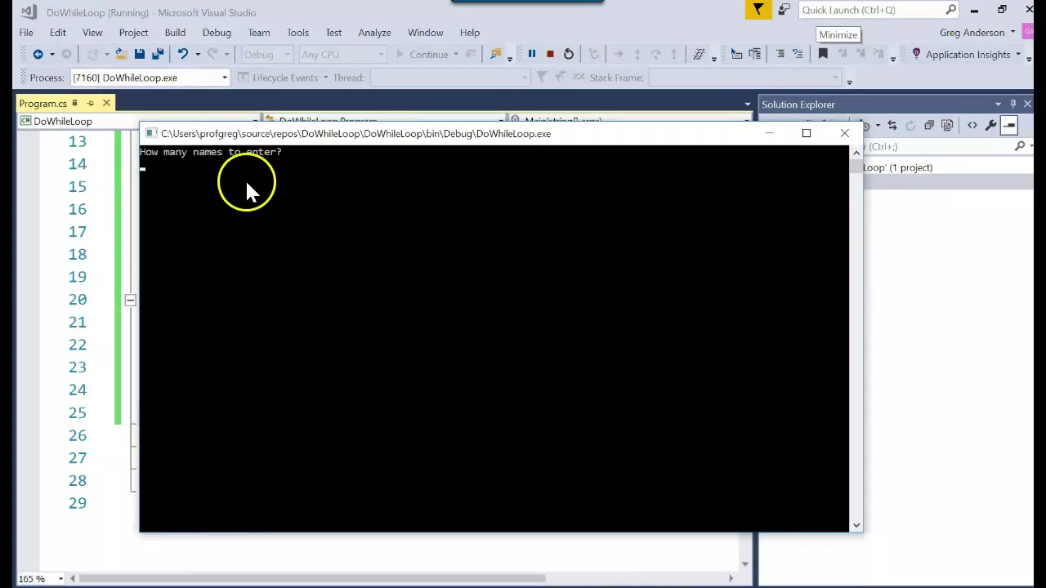This screenshot has height=588, width=1046.
Task: Restart debugging with circular arrow icon
Action: [569, 55]
